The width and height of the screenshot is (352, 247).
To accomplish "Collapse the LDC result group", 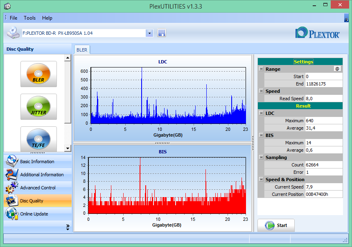I will coord(261,113).
